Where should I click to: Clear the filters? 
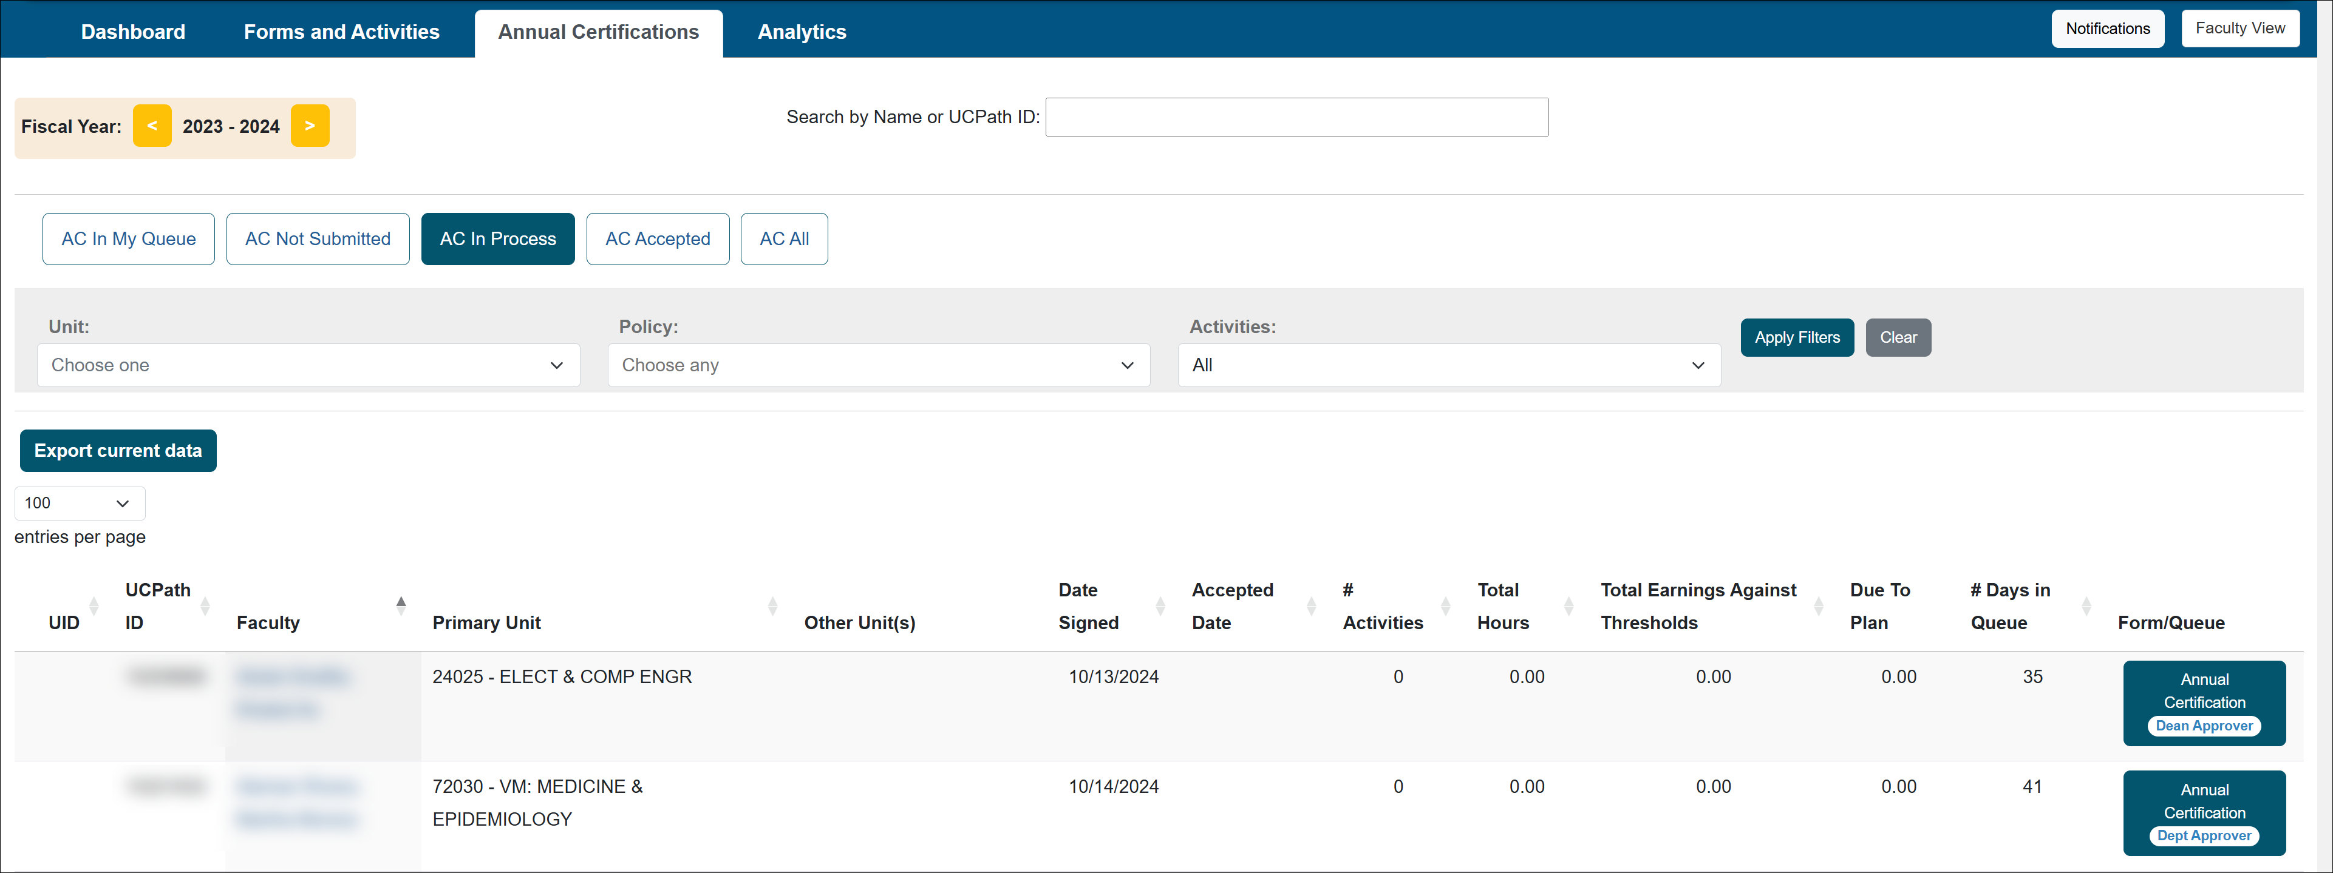point(1898,337)
